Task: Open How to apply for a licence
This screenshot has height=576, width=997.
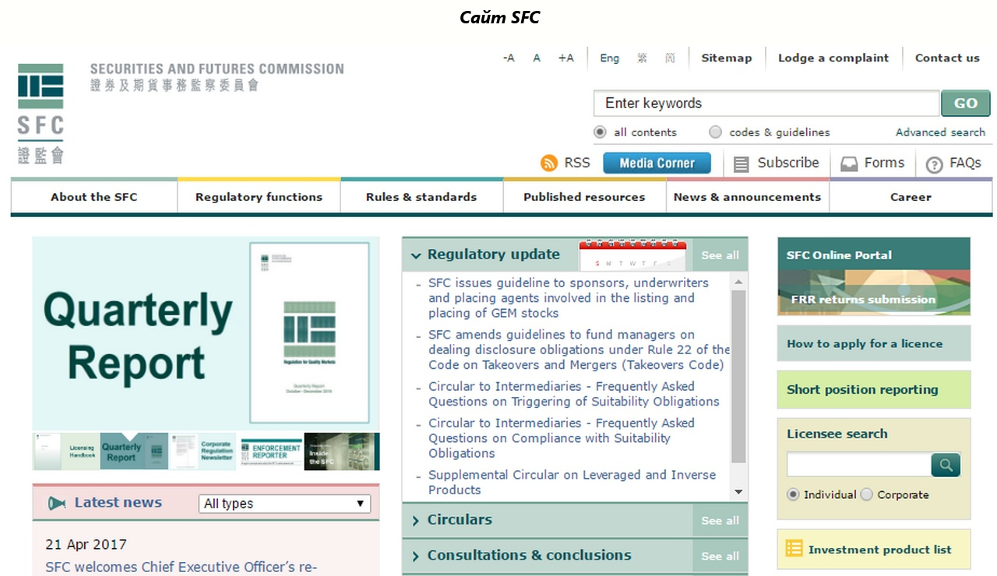Action: pos(874,343)
